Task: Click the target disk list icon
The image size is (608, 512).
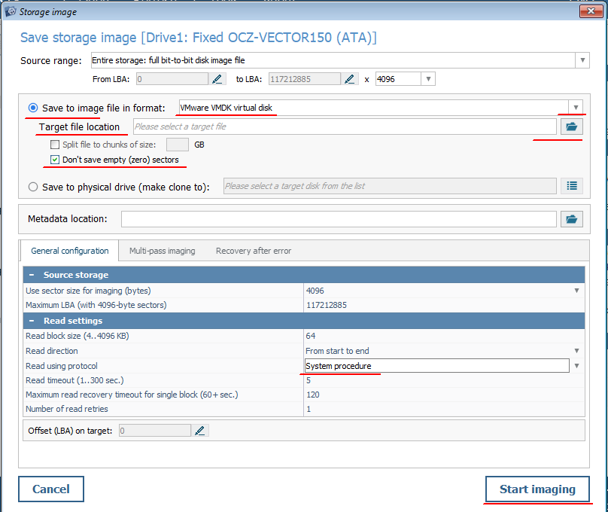Action: [572, 186]
